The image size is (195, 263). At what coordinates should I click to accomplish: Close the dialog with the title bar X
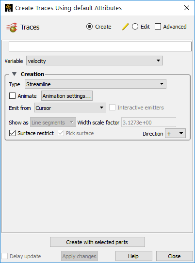187,8
